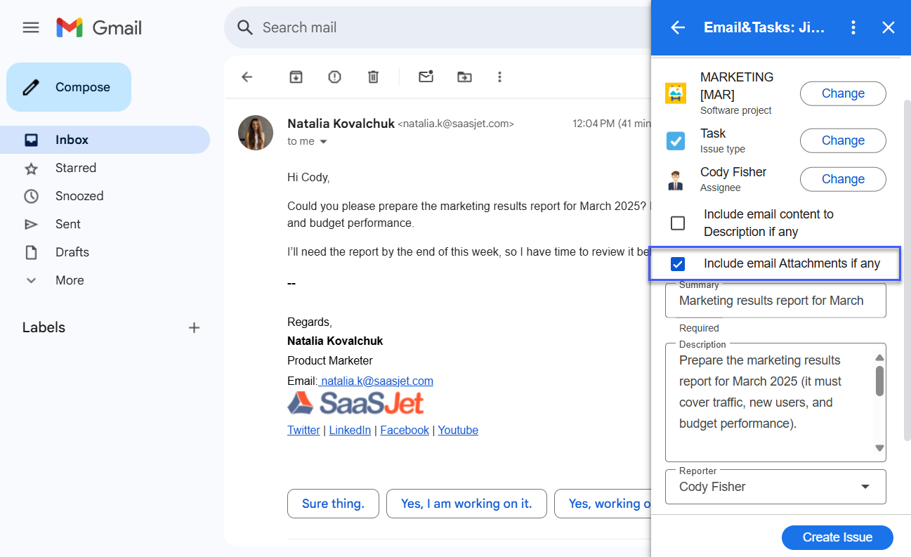Show recipient details next to 'to me'

tap(324, 142)
